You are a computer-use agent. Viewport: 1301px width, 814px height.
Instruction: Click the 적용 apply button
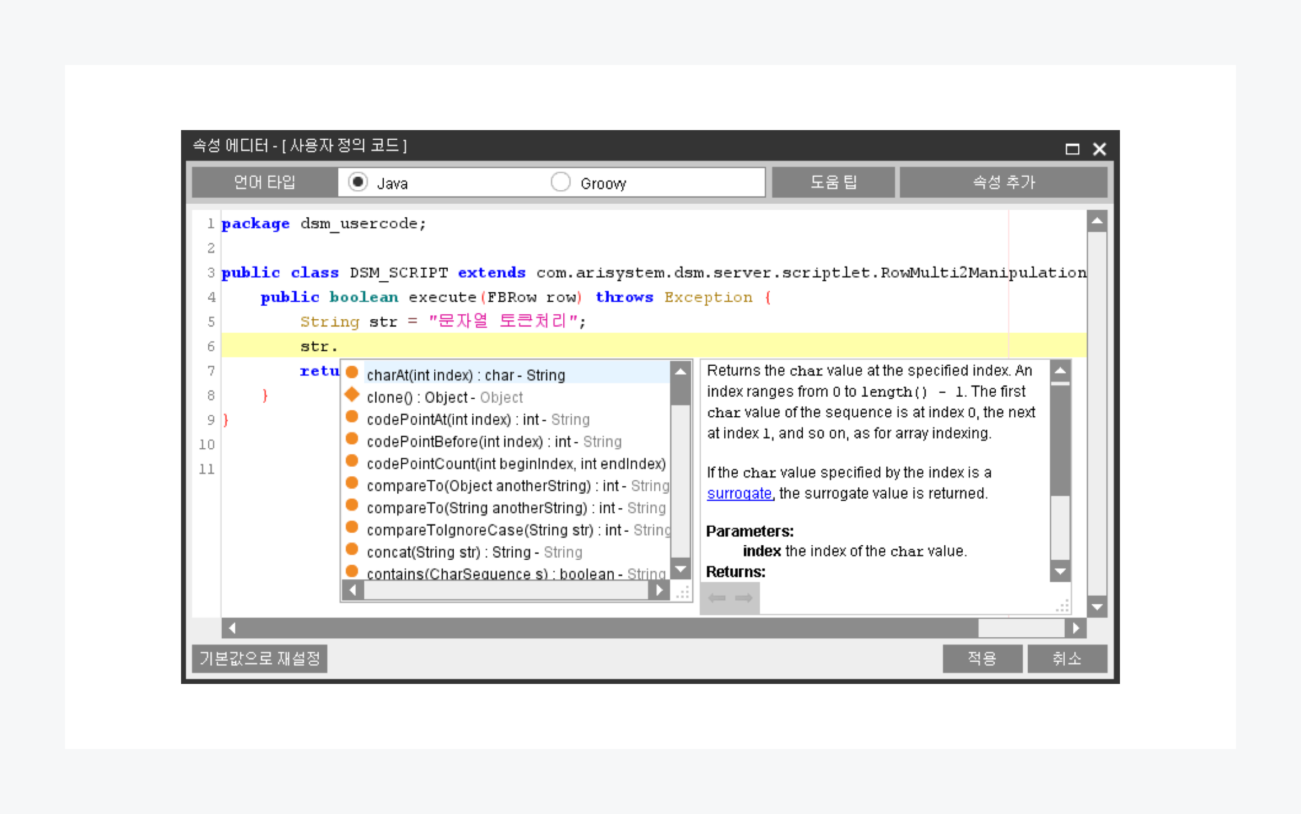pos(982,658)
